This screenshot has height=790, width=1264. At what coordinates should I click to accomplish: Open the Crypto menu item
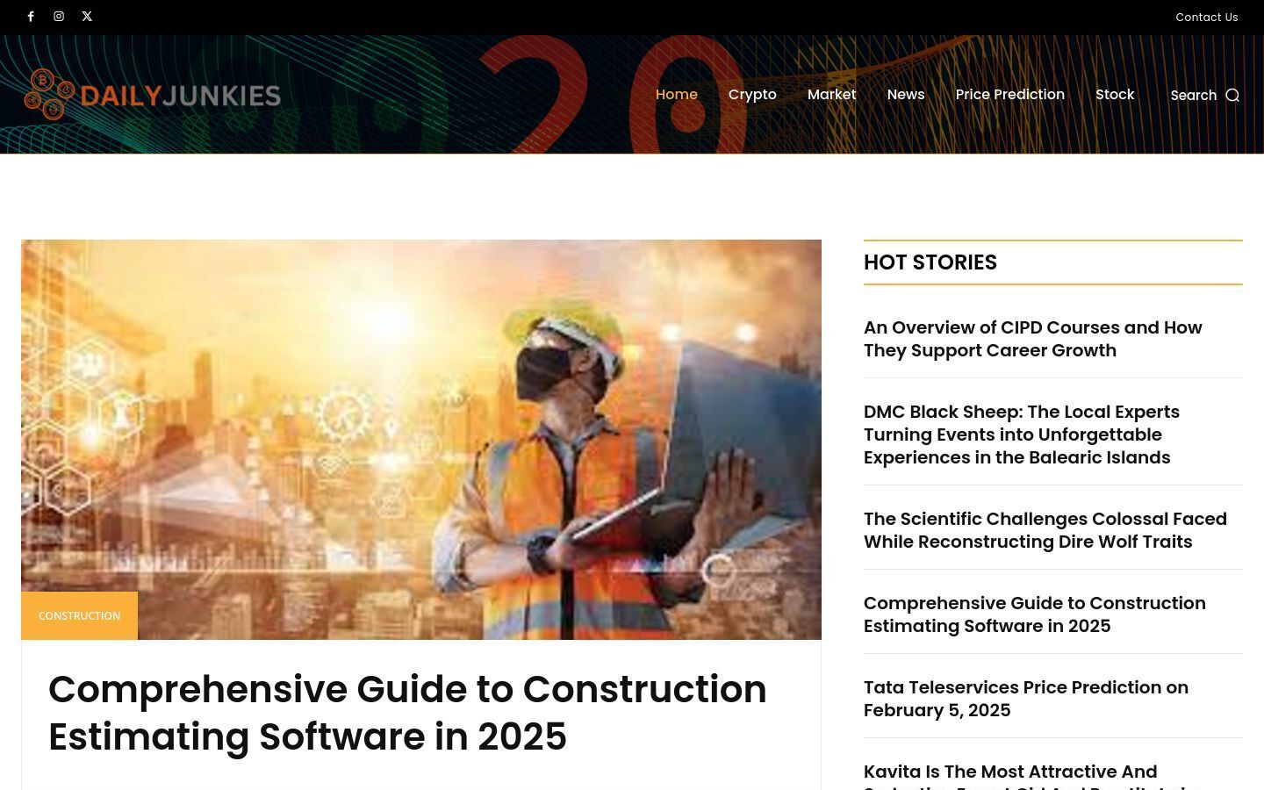click(x=752, y=94)
